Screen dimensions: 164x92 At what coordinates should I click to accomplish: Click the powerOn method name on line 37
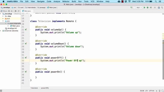[x=55, y=72]
